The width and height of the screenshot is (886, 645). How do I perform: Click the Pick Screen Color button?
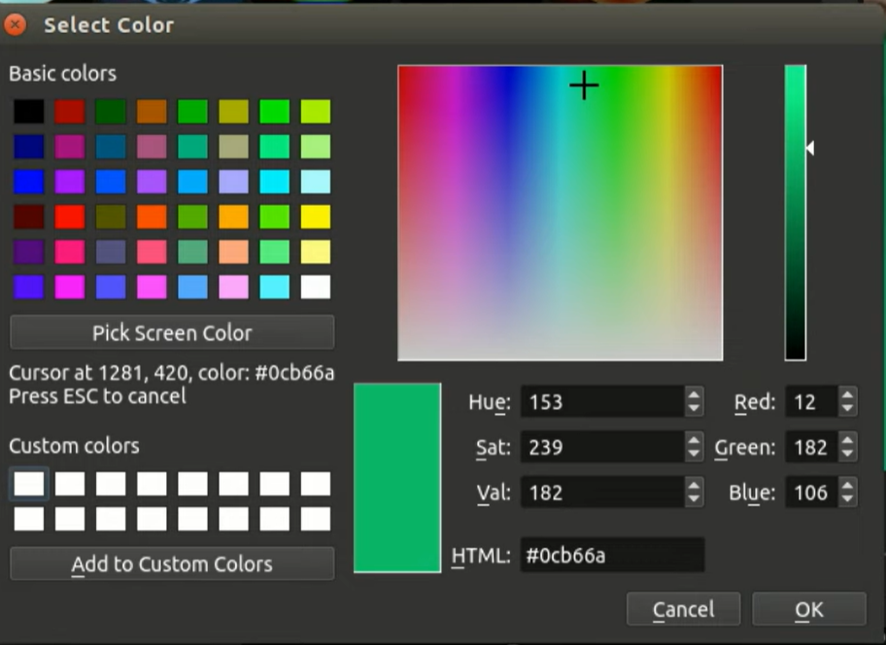pyautogui.click(x=172, y=332)
